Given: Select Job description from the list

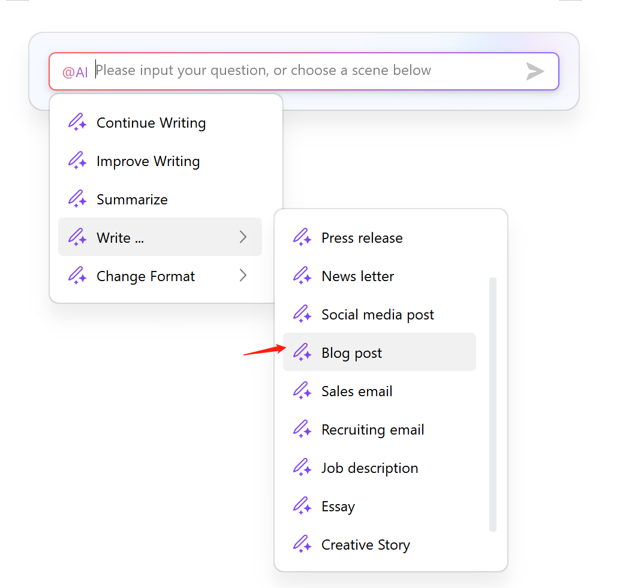Looking at the screenshot, I should click(369, 468).
